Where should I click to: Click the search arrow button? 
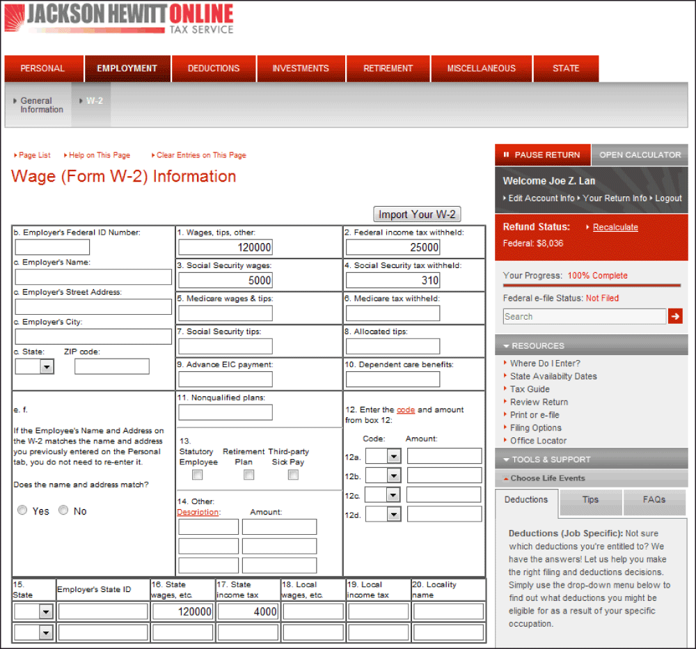[x=675, y=316]
